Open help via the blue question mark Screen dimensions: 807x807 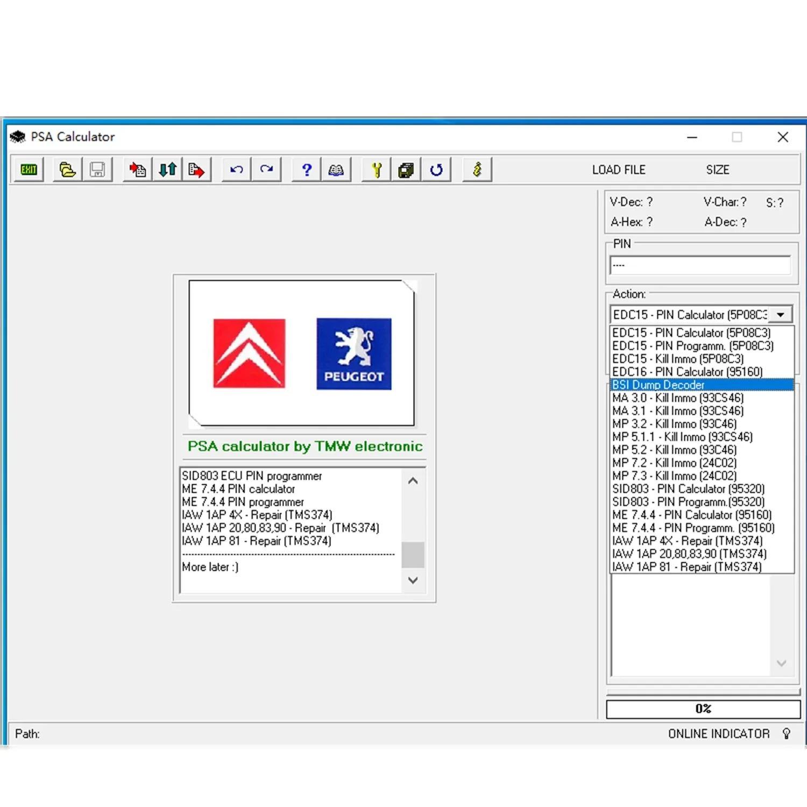307,170
